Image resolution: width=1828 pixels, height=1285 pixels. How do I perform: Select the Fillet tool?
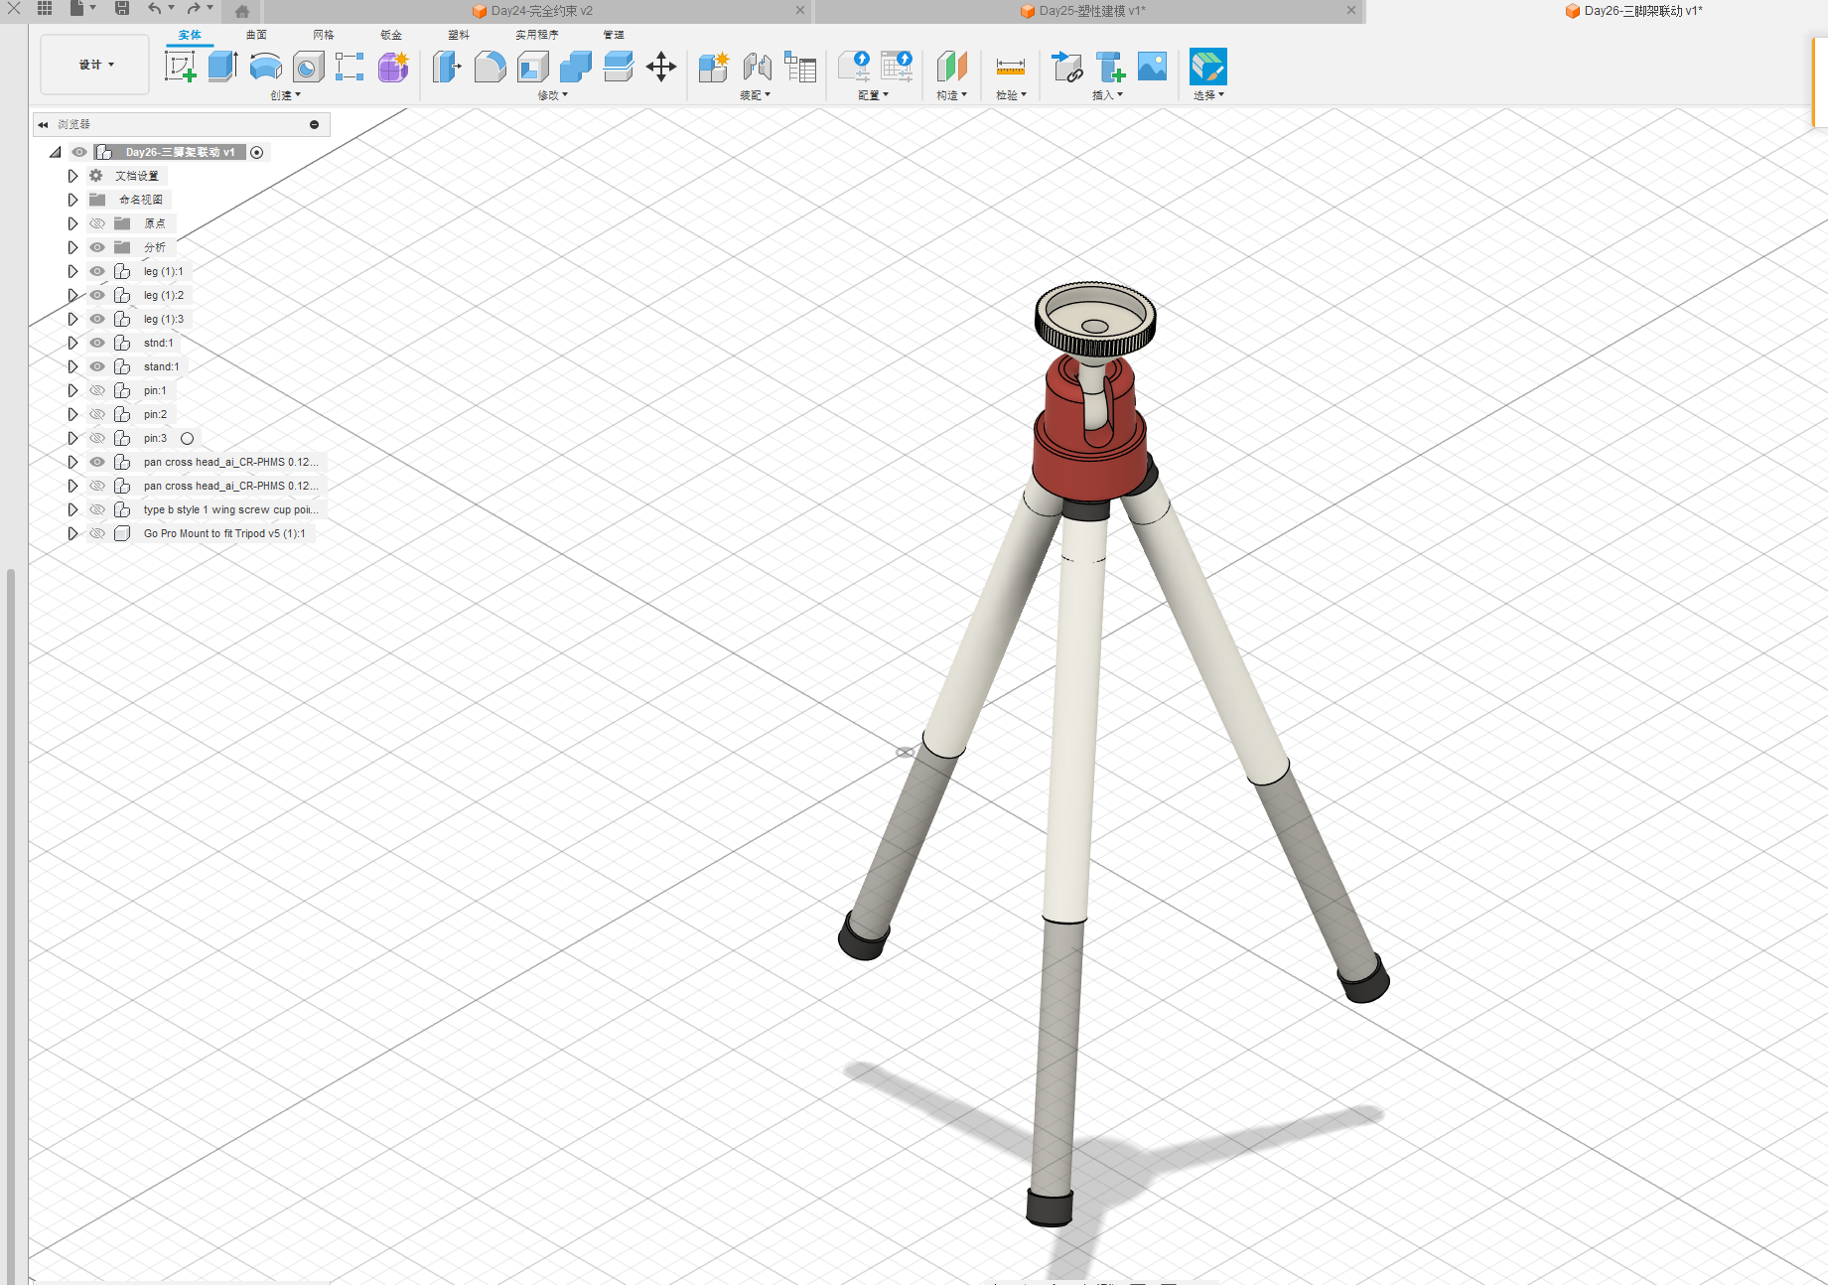[490, 68]
